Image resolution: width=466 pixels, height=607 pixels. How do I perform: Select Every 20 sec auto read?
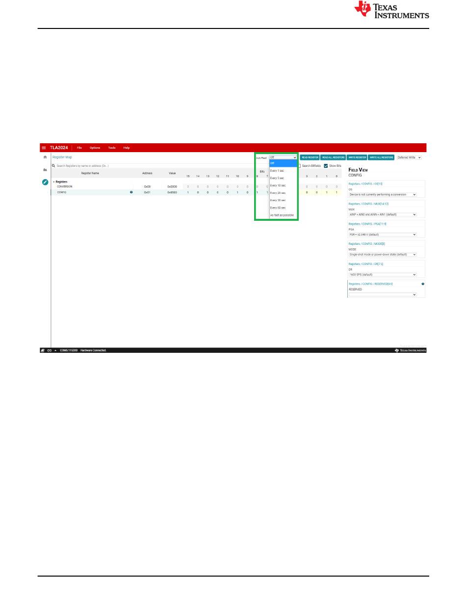point(283,193)
